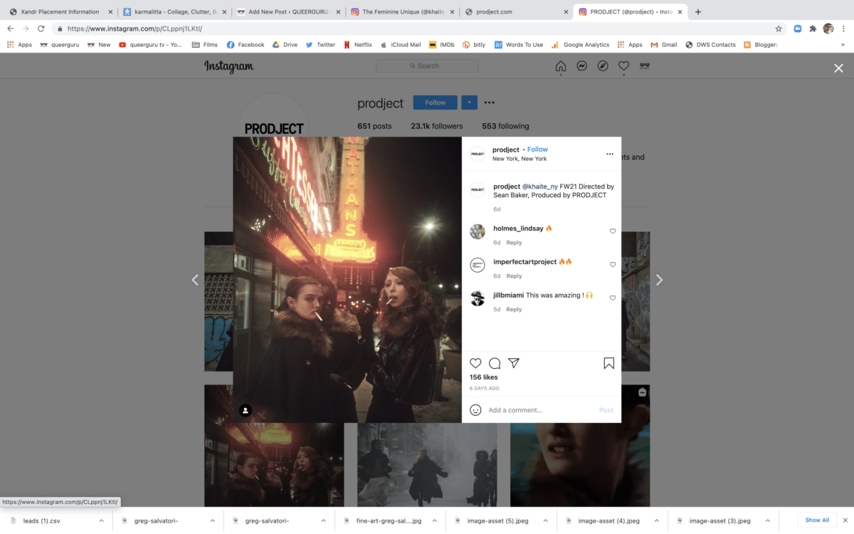Open the Films bookmark folder
The width and height of the screenshot is (854, 534).
click(205, 45)
